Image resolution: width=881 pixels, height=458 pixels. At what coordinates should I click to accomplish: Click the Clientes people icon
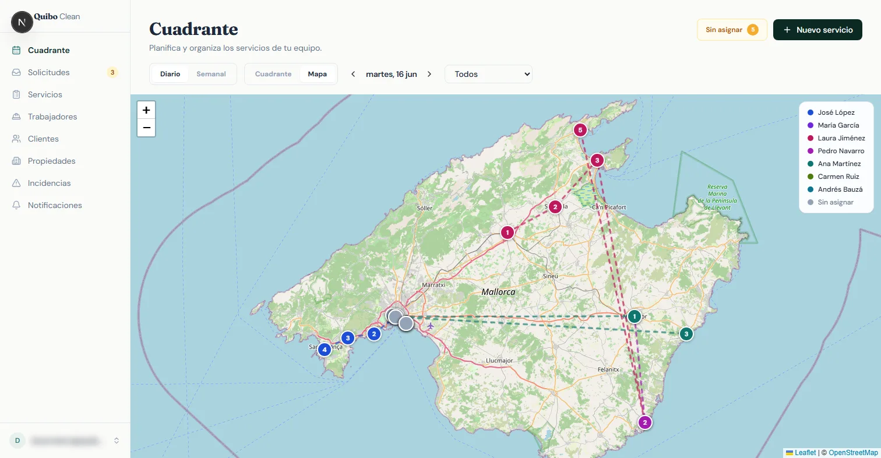click(16, 139)
